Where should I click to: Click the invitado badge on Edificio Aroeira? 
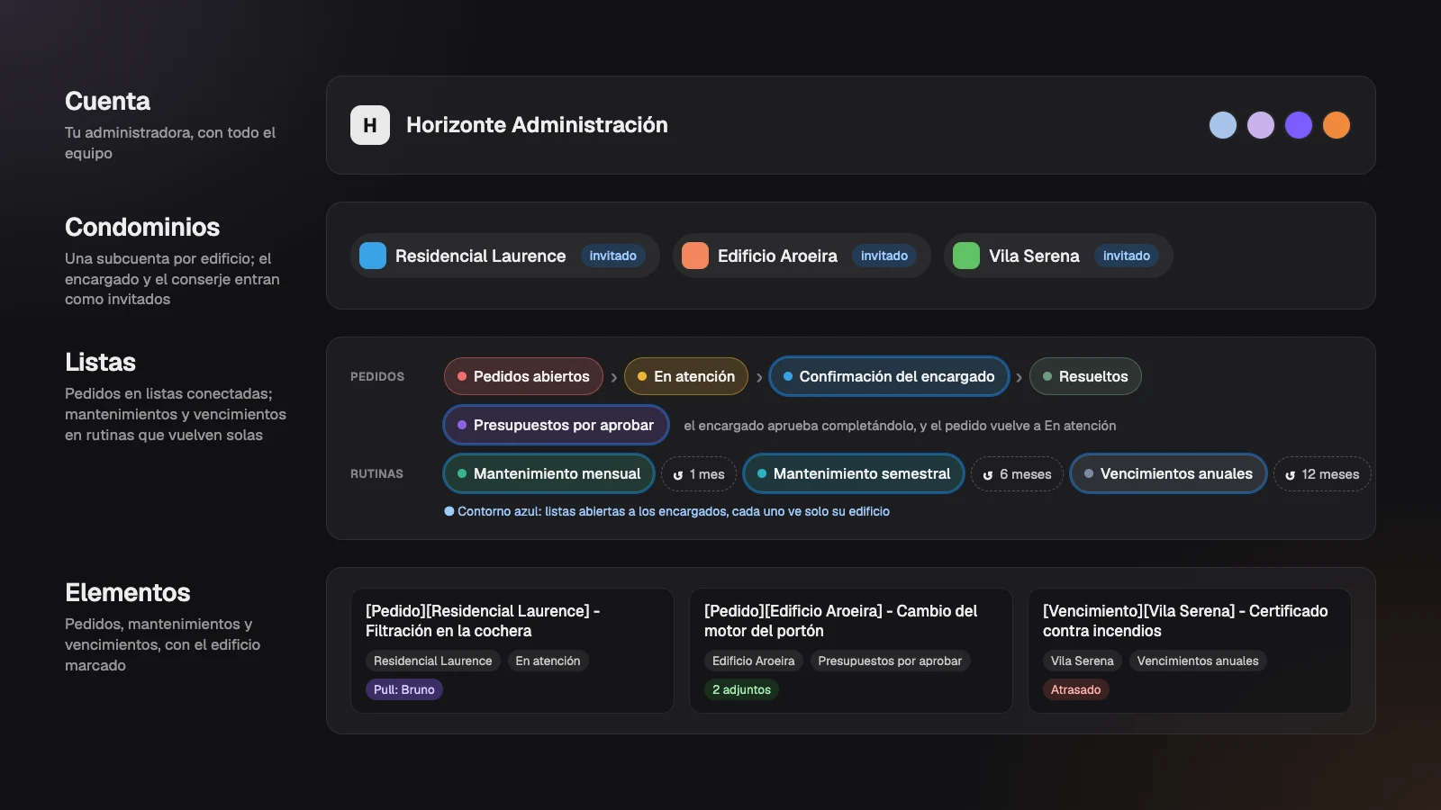pos(884,256)
